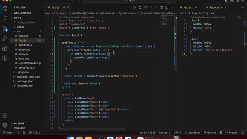The height and width of the screenshot is (139, 247).
Task: Click the open changes icon in editor toolbar
Action: point(140,7)
